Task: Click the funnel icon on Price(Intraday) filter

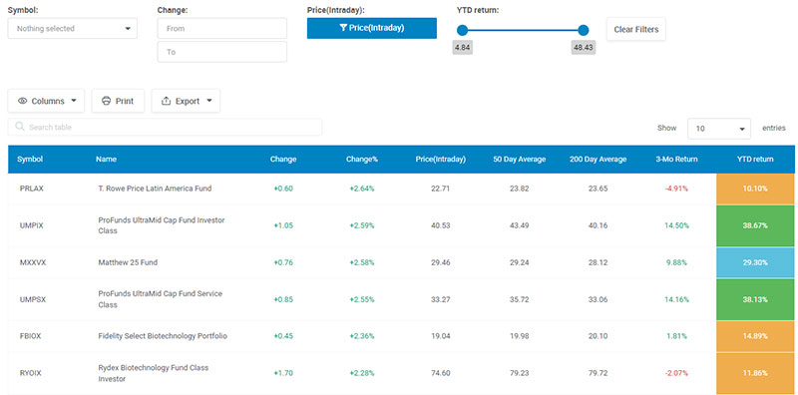Action: point(343,28)
